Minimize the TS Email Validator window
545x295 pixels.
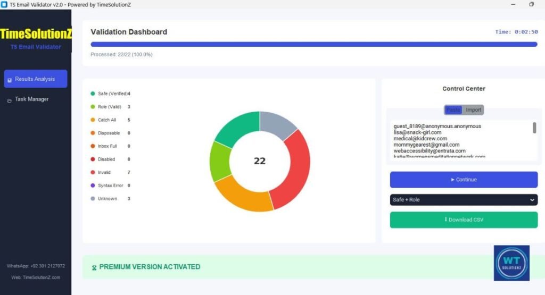click(513, 4)
